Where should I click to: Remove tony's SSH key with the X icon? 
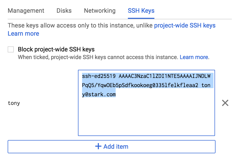[x=225, y=103]
